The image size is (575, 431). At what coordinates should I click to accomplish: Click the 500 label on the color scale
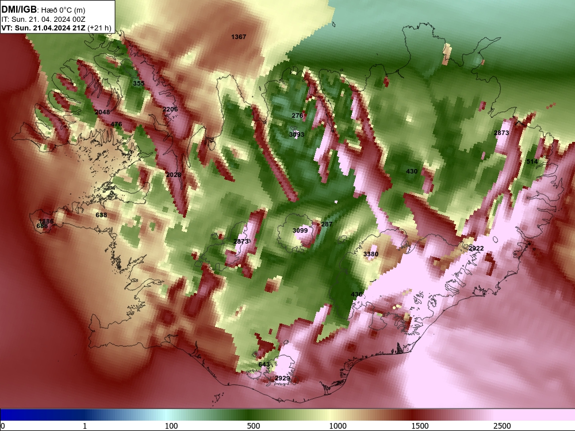(254, 426)
